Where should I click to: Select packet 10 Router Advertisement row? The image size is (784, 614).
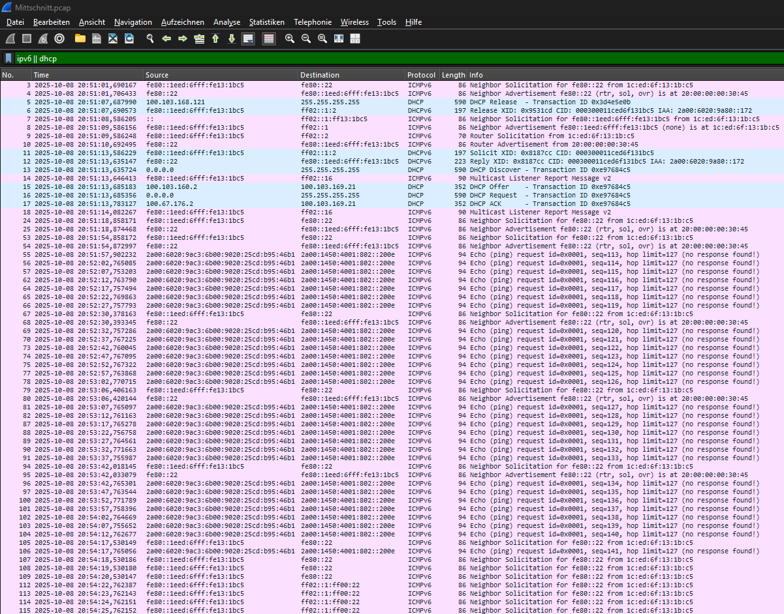tap(392, 145)
